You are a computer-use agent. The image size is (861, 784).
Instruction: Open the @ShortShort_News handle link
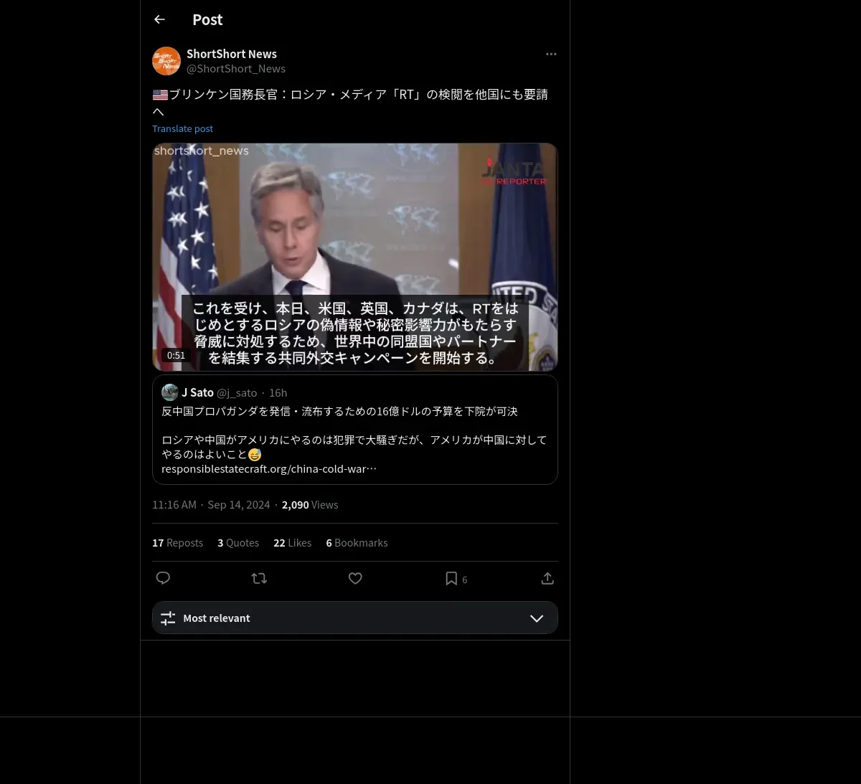coord(236,69)
